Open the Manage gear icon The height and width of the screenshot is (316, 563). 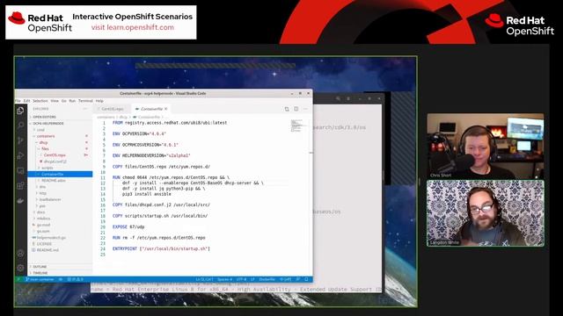click(x=20, y=268)
